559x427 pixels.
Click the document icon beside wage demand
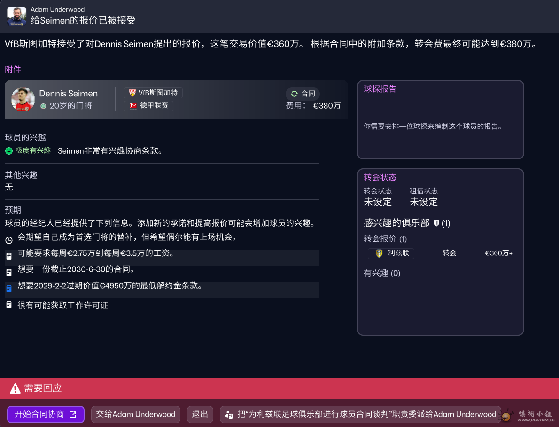click(x=9, y=256)
